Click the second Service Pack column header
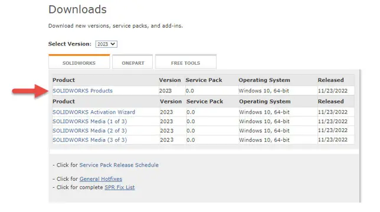This screenshot has width=380, height=212. click(205, 101)
